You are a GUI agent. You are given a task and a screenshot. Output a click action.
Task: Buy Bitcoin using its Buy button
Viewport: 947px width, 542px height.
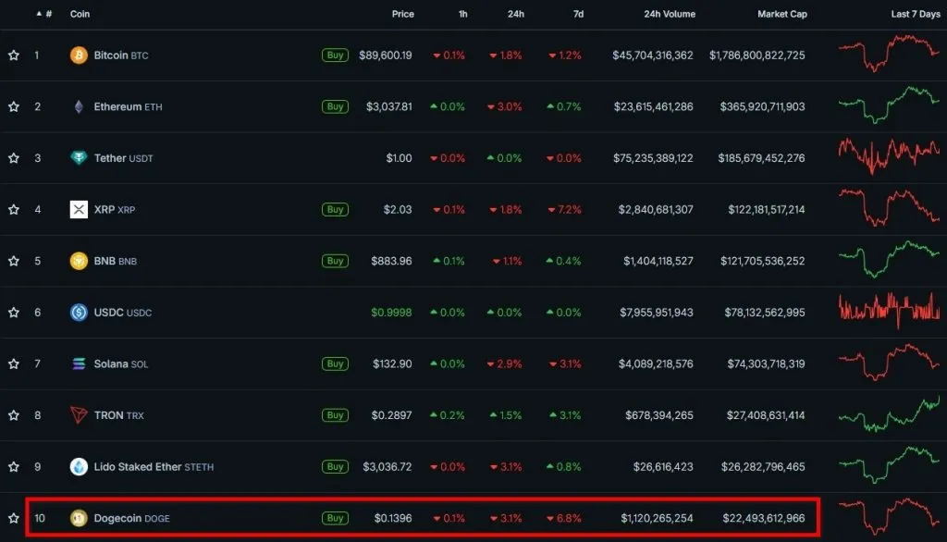tap(335, 55)
